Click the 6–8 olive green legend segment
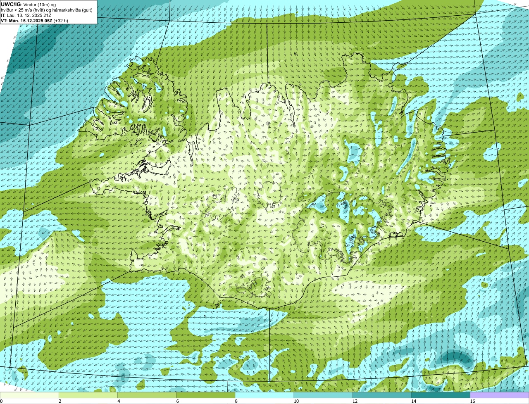529x404 pixels. pyautogui.click(x=205, y=395)
